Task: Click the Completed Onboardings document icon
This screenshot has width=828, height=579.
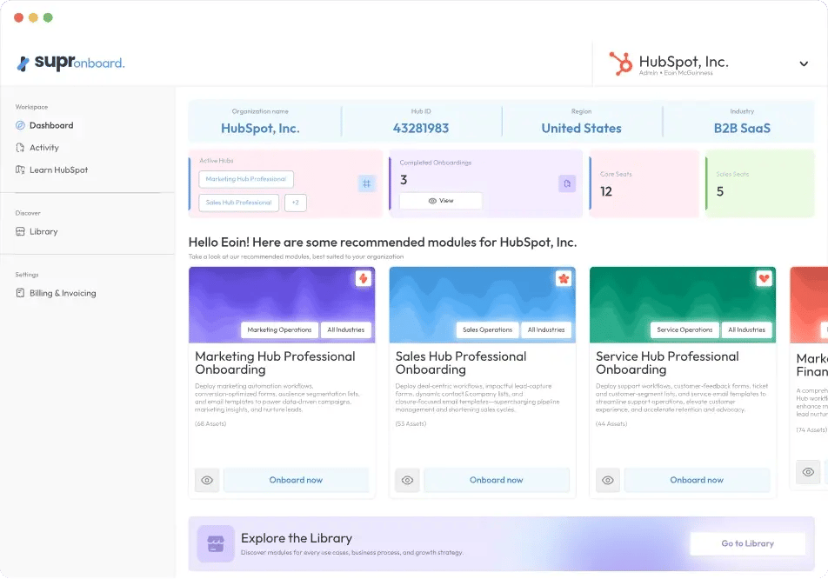Action: [566, 183]
